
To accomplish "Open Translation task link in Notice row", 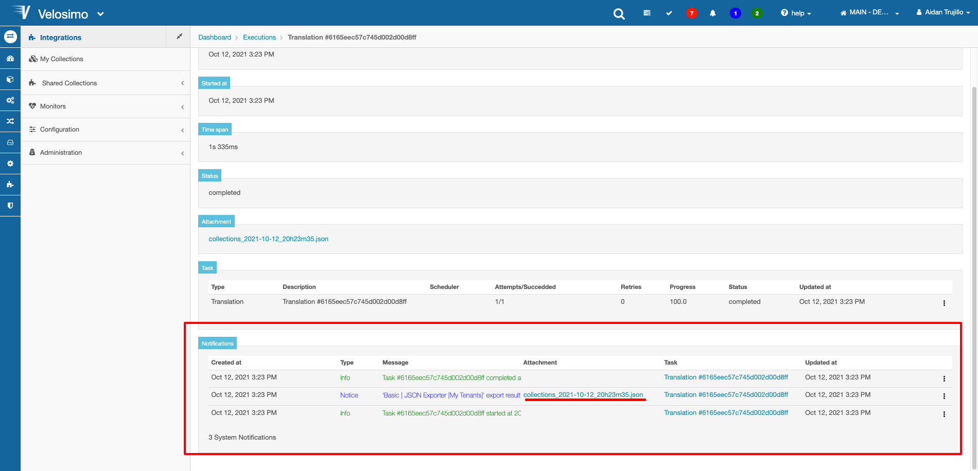I will [x=726, y=395].
